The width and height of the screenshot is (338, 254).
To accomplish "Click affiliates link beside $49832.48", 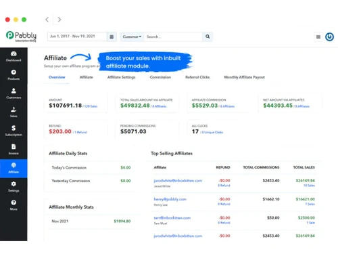I will (x=160, y=106).
